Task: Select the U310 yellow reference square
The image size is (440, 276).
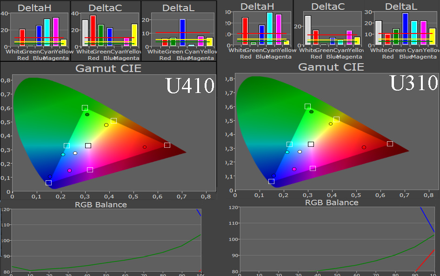Action: point(336,119)
